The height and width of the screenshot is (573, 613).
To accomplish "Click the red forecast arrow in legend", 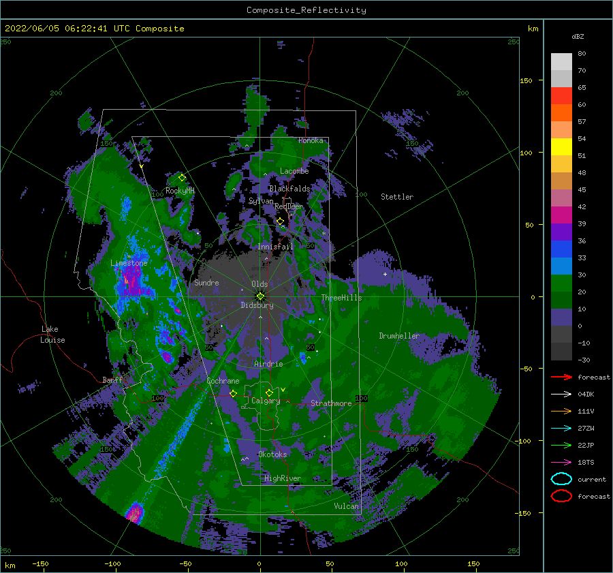I will (x=561, y=377).
